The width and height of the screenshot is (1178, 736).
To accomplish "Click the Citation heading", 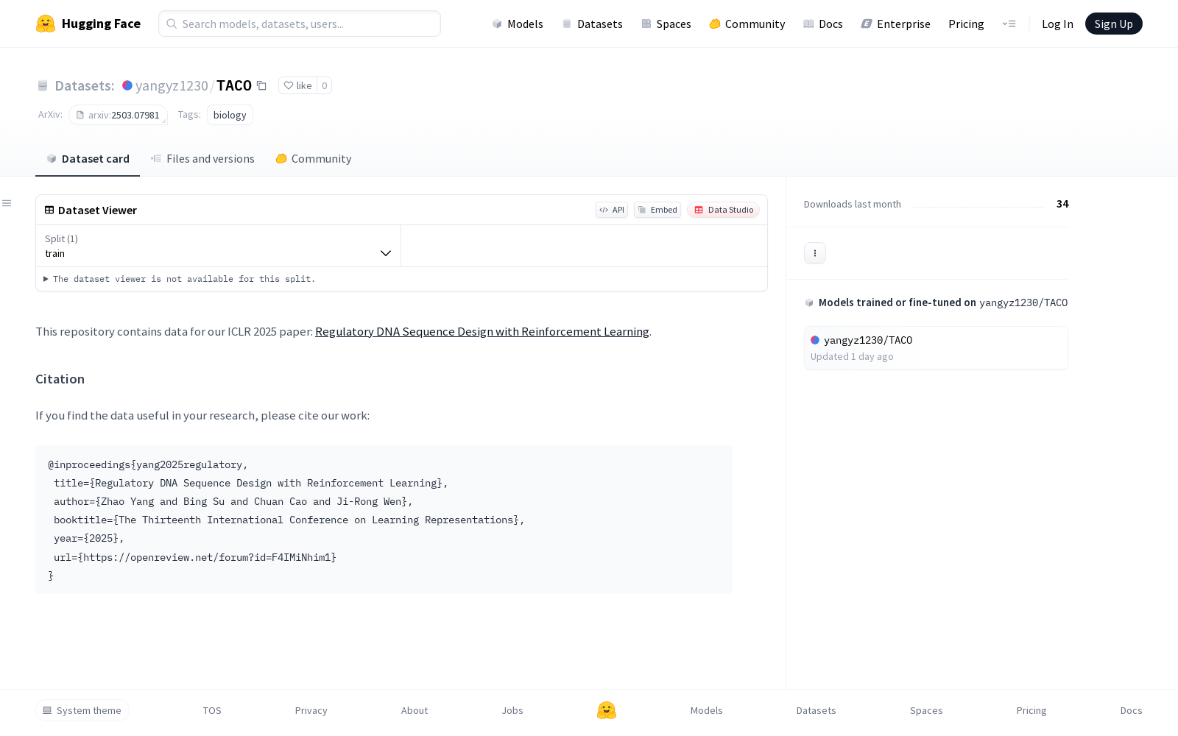I will [x=60, y=379].
